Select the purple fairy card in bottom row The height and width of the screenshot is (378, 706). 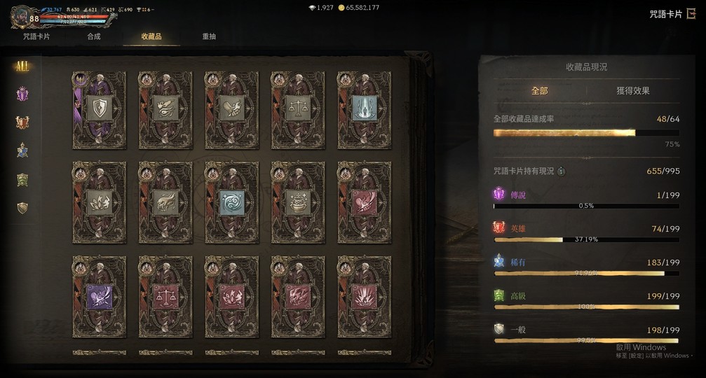coord(99,297)
